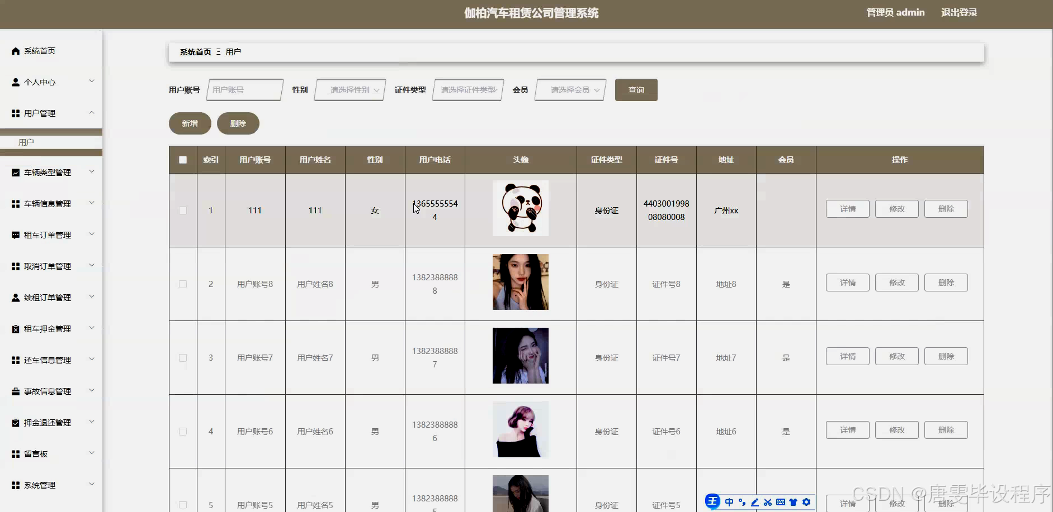Toggle the select-all checkbox in the table header
1053x512 pixels.
pyautogui.click(x=183, y=160)
